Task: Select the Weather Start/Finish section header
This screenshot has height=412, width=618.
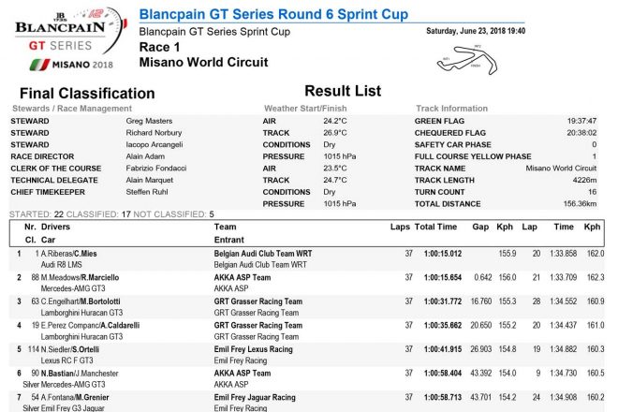Action: tap(306, 109)
